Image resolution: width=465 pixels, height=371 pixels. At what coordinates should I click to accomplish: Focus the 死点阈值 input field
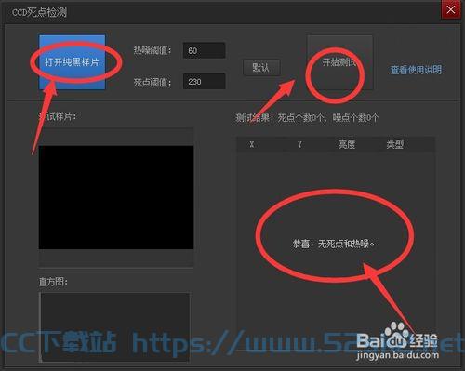pos(204,82)
